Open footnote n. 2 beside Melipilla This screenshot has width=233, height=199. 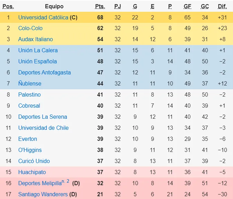pyautogui.click(x=66, y=182)
